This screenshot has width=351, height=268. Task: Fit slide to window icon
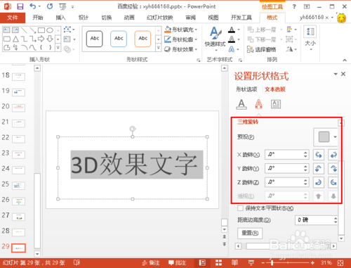click(340, 263)
